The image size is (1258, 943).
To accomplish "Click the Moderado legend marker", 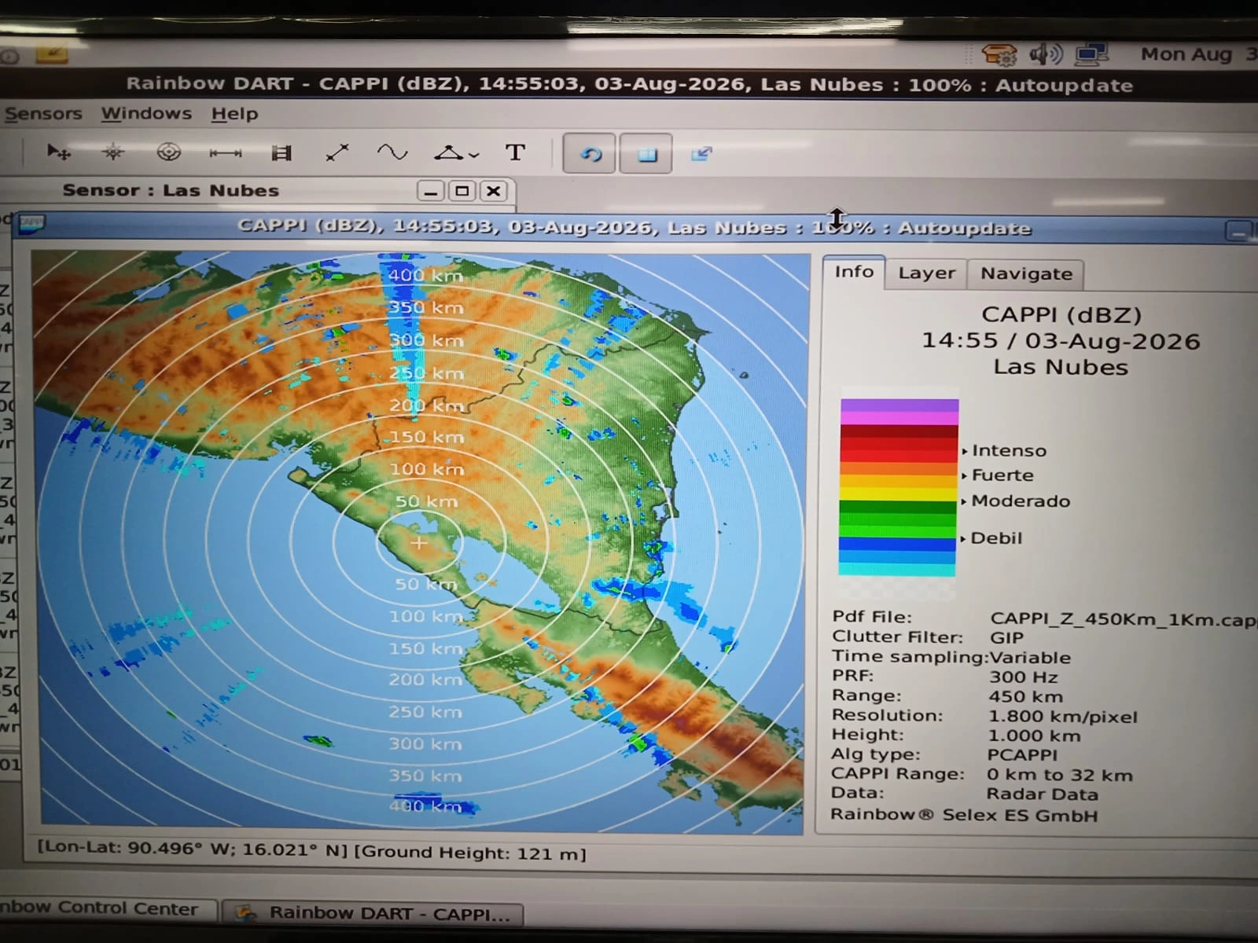I will (x=1016, y=501).
